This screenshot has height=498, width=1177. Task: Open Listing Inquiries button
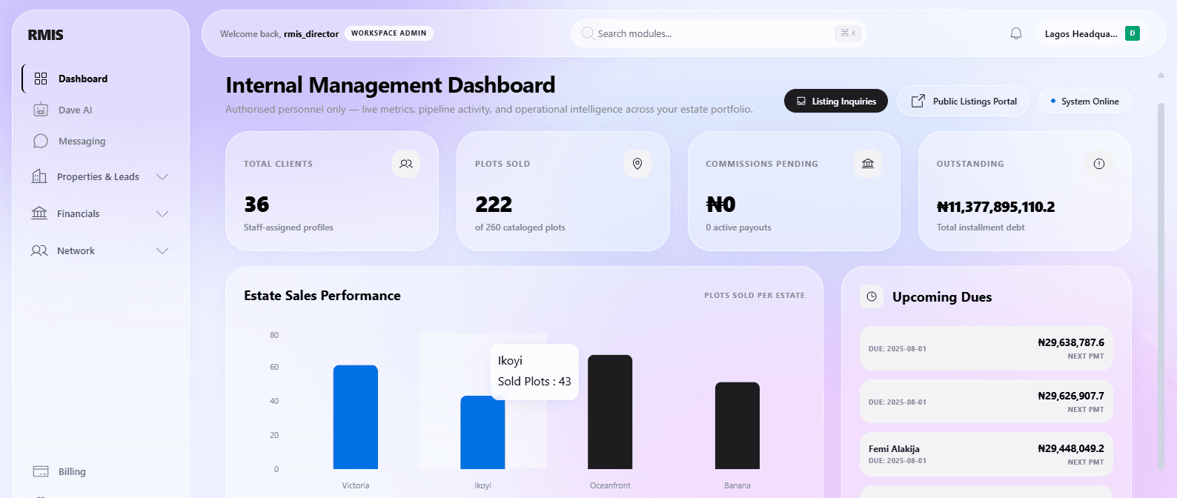[836, 101]
